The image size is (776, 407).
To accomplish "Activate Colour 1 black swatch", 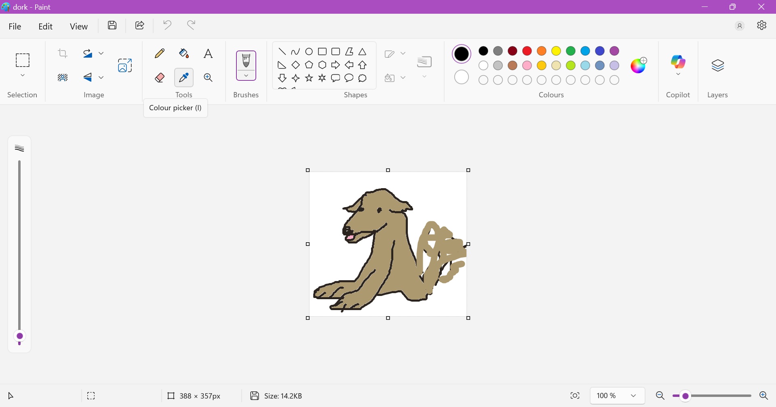I will pos(462,54).
